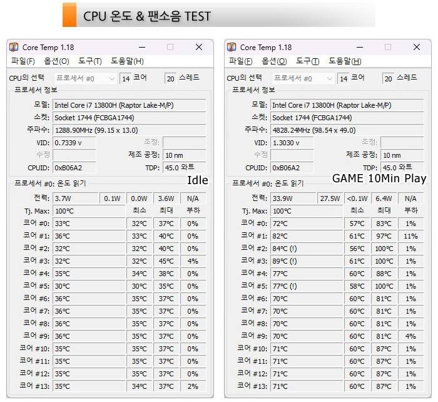Click Core Temp app icon in right window
Image resolution: width=438 pixels, height=402 pixels.
pos(232,47)
